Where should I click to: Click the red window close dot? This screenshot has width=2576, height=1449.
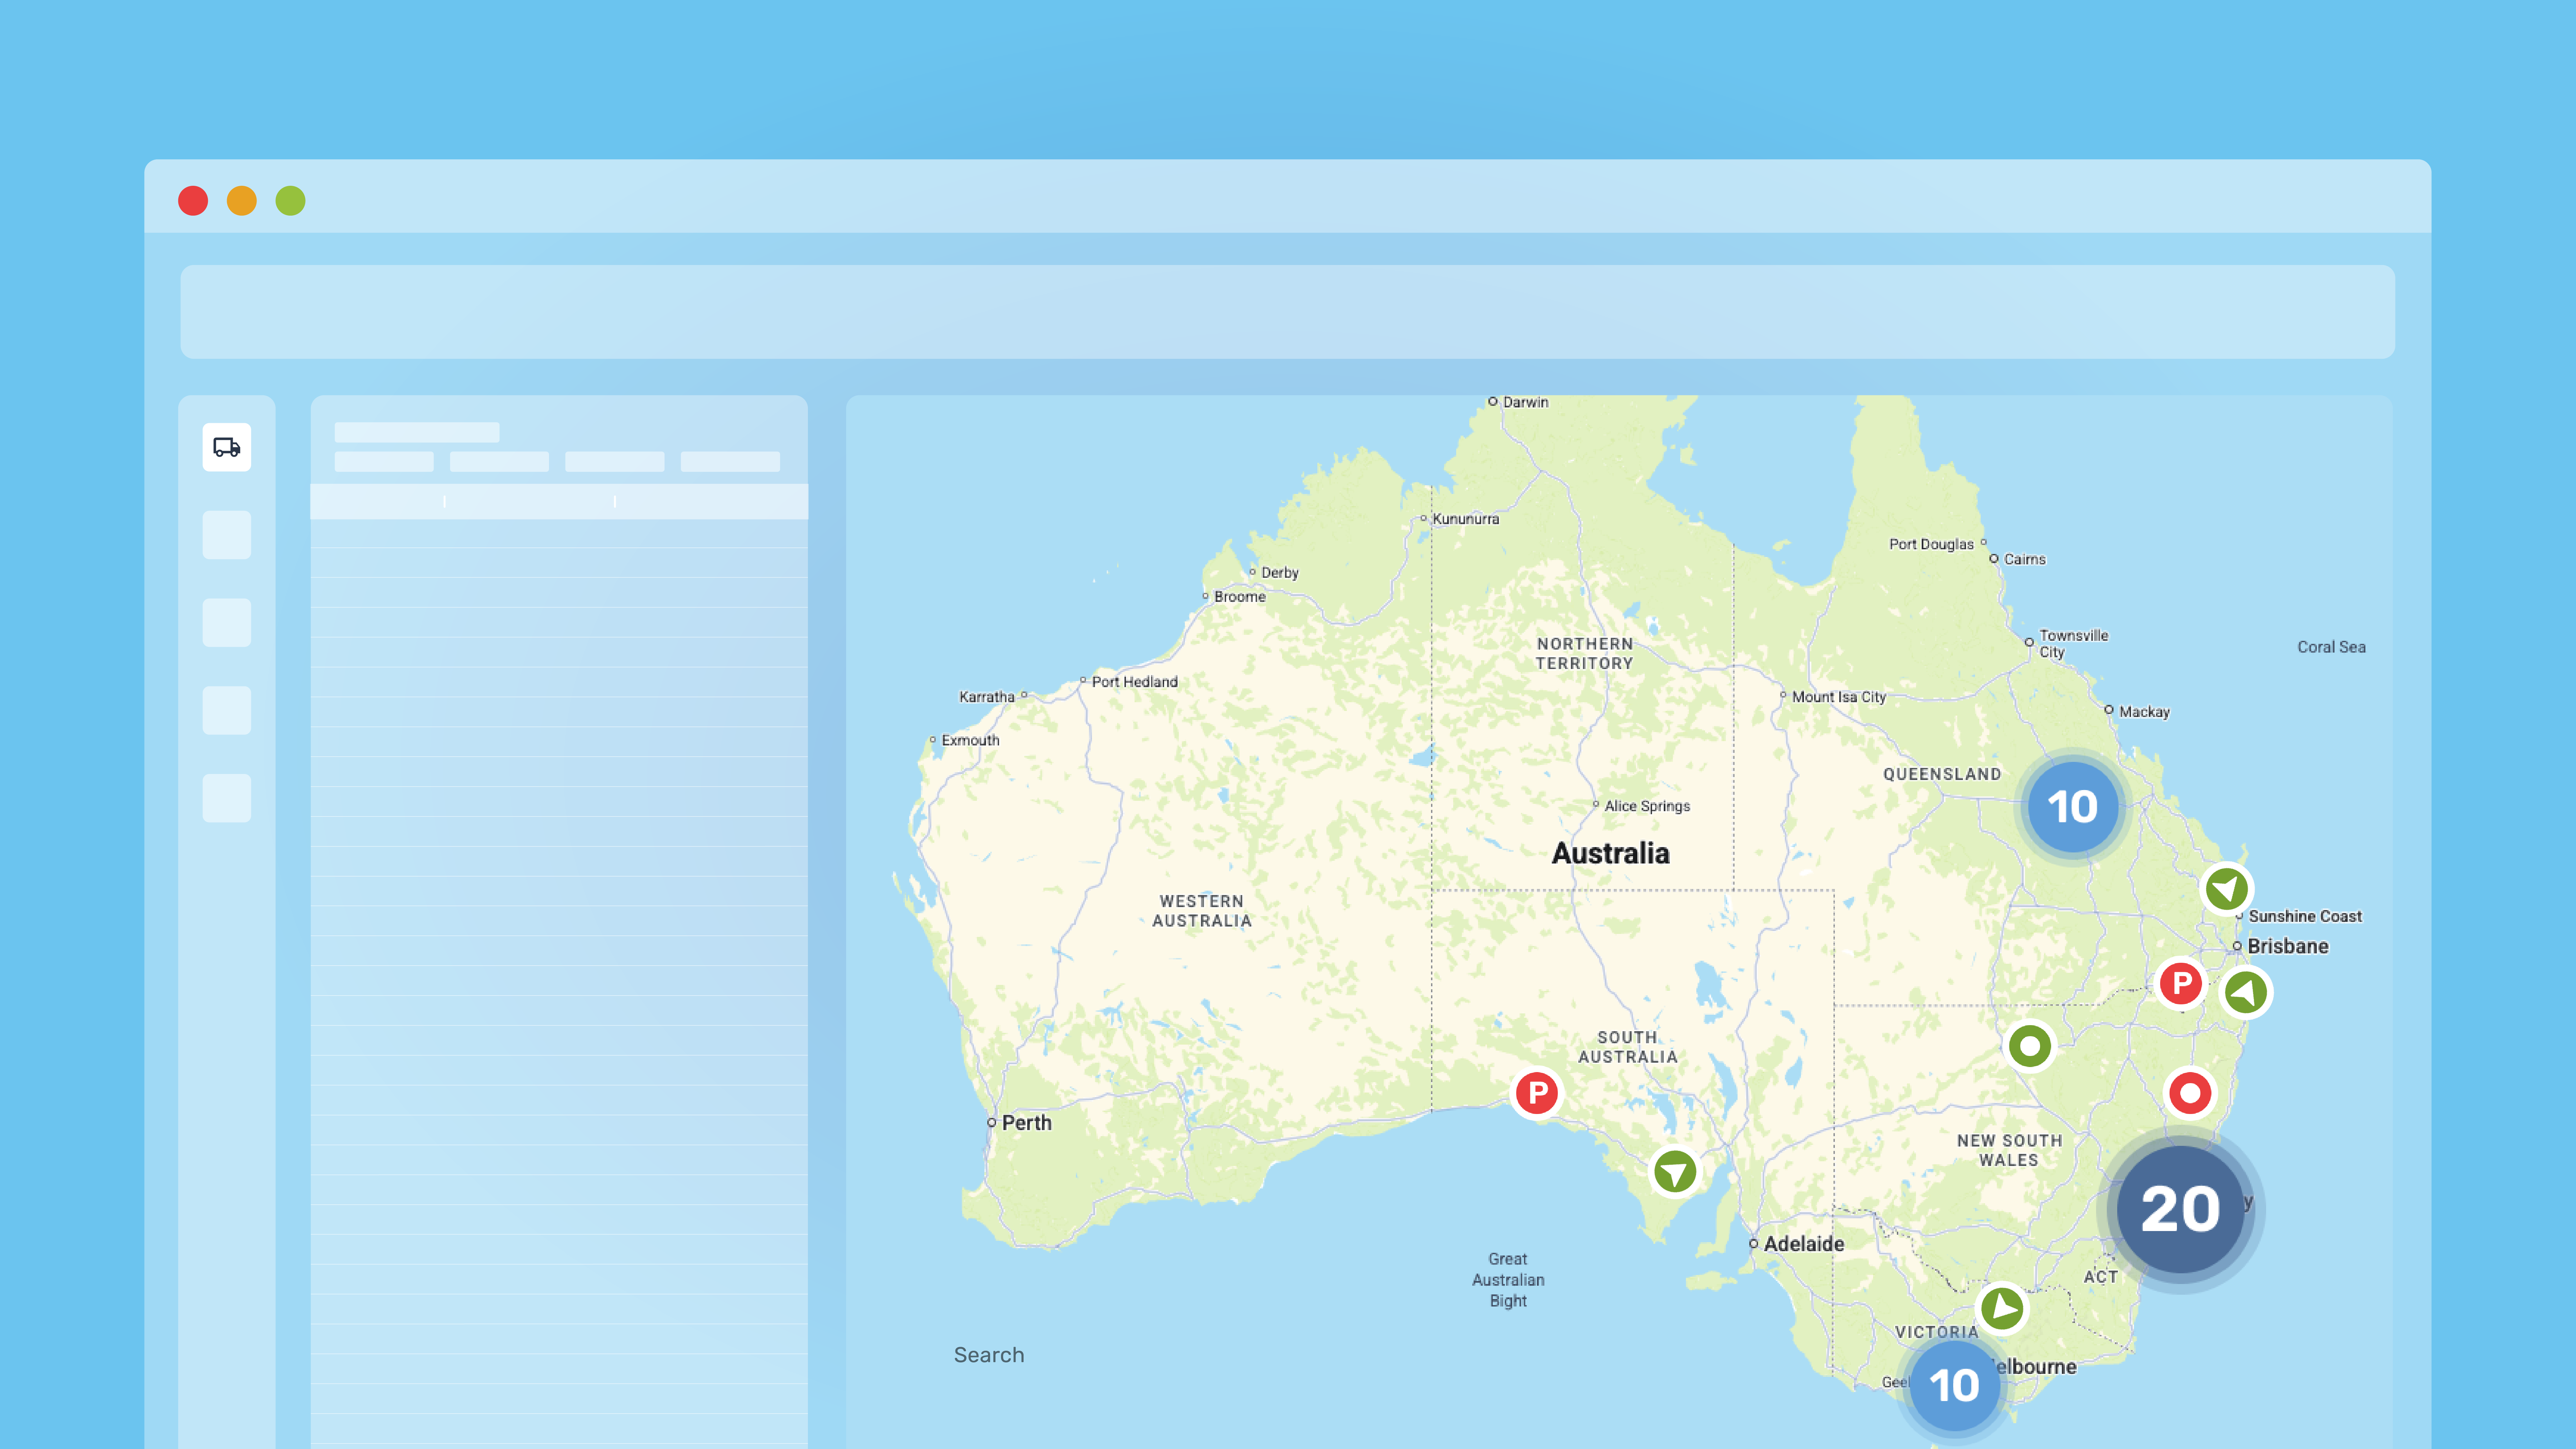193,201
